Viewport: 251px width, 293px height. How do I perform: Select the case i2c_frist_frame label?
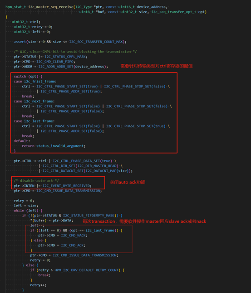(35, 82)
